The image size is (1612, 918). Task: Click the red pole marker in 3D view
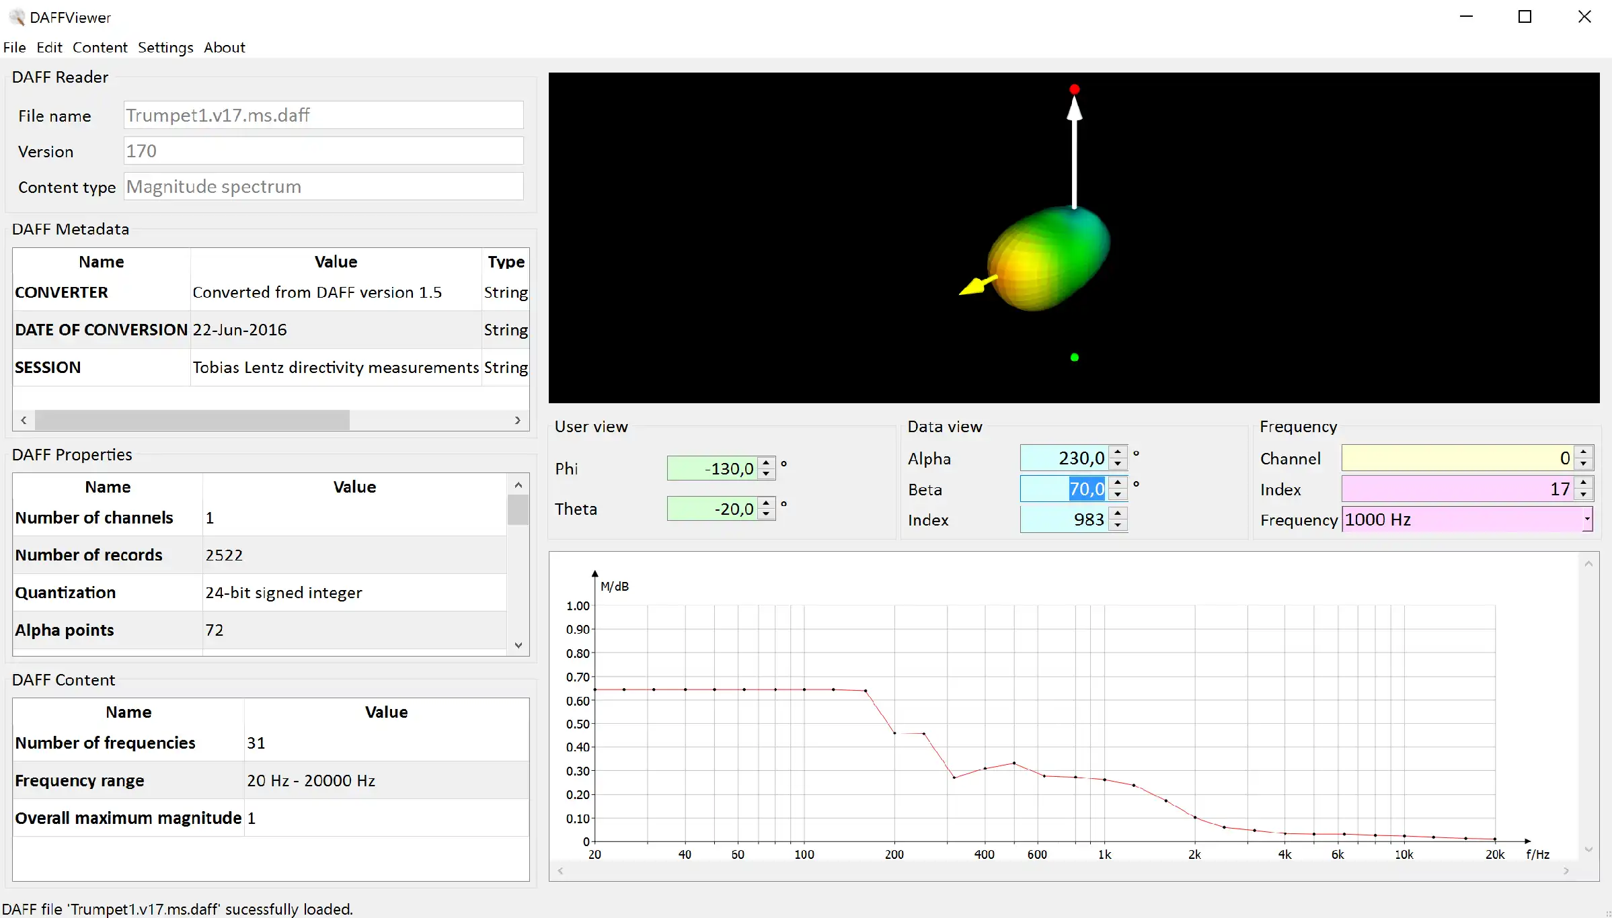1074,89
